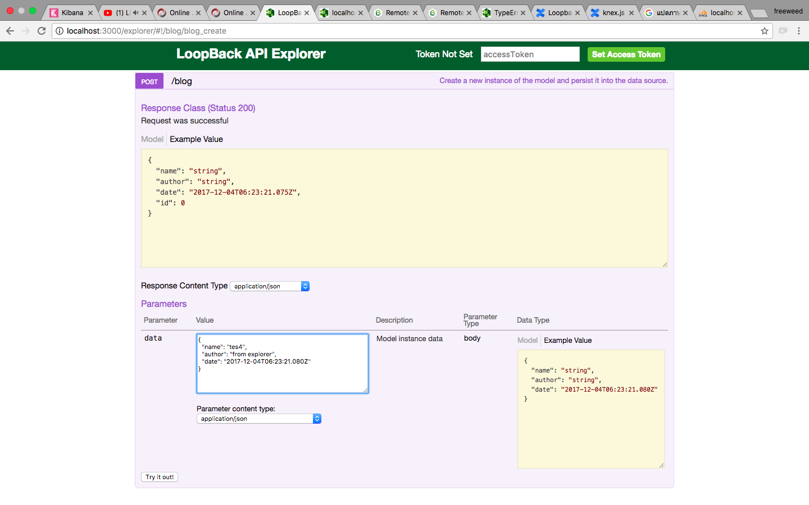Screen dimensions: 809x505
Task: Click the Set Access Token button
Action: (626, 54)
